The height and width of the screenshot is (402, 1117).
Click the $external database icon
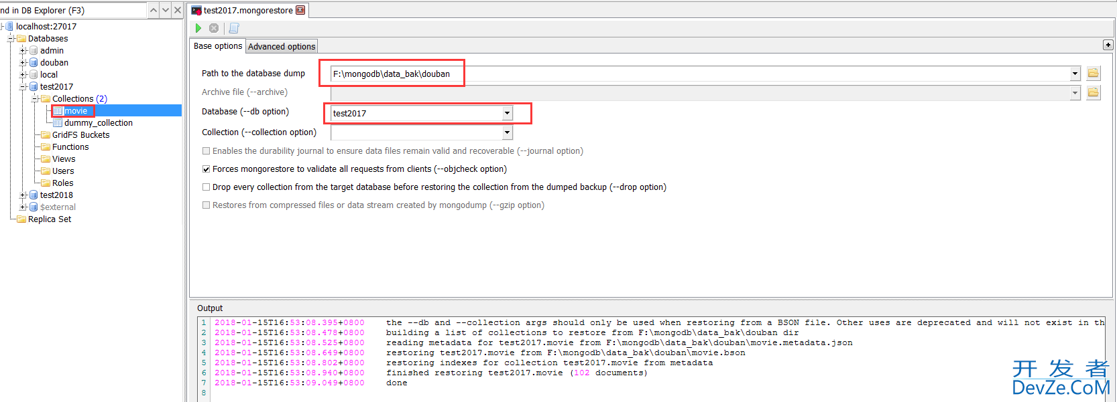coord(34,207)
